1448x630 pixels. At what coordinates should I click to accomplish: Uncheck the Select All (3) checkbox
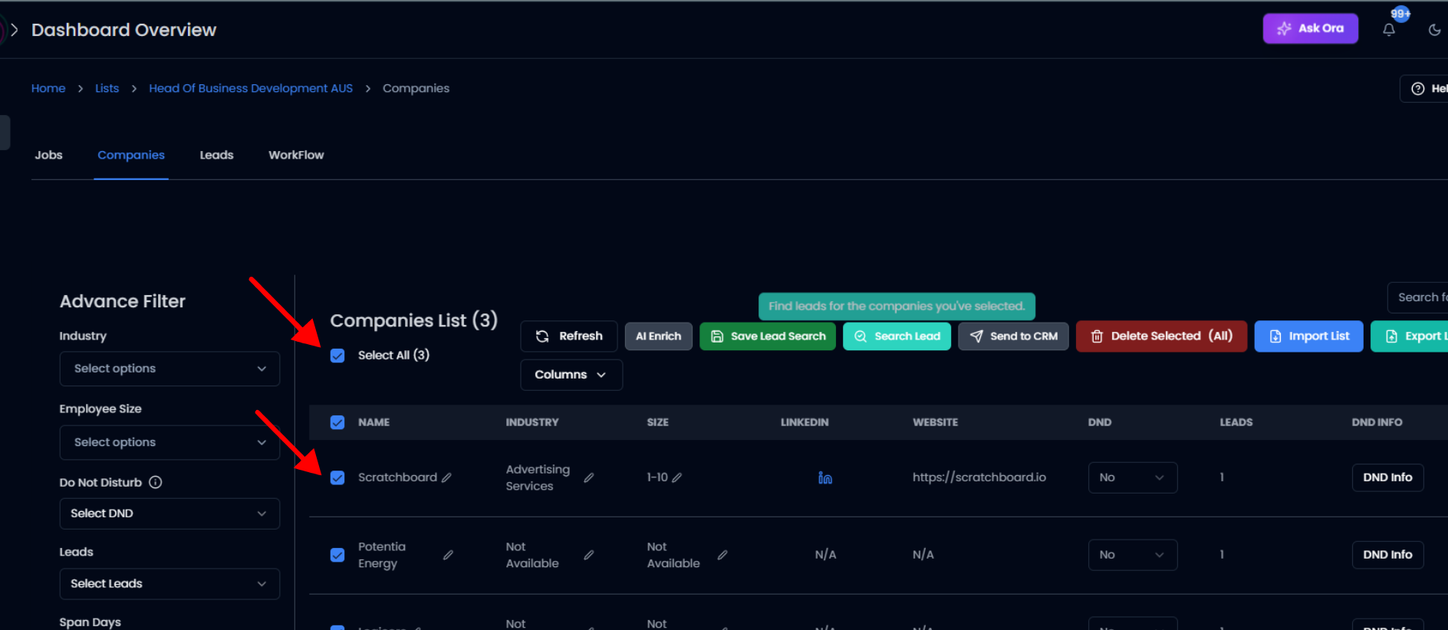[x=337, y=356]
